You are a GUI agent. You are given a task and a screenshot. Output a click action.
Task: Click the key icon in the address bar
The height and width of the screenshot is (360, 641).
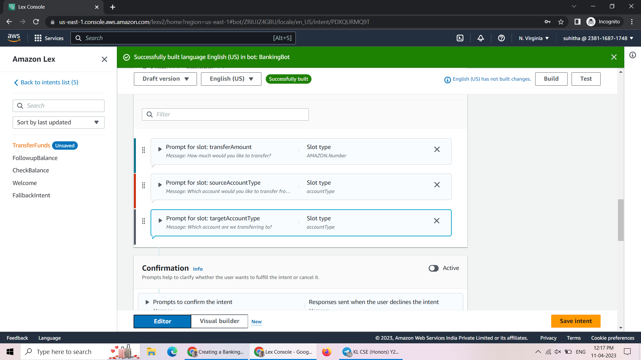548,22
